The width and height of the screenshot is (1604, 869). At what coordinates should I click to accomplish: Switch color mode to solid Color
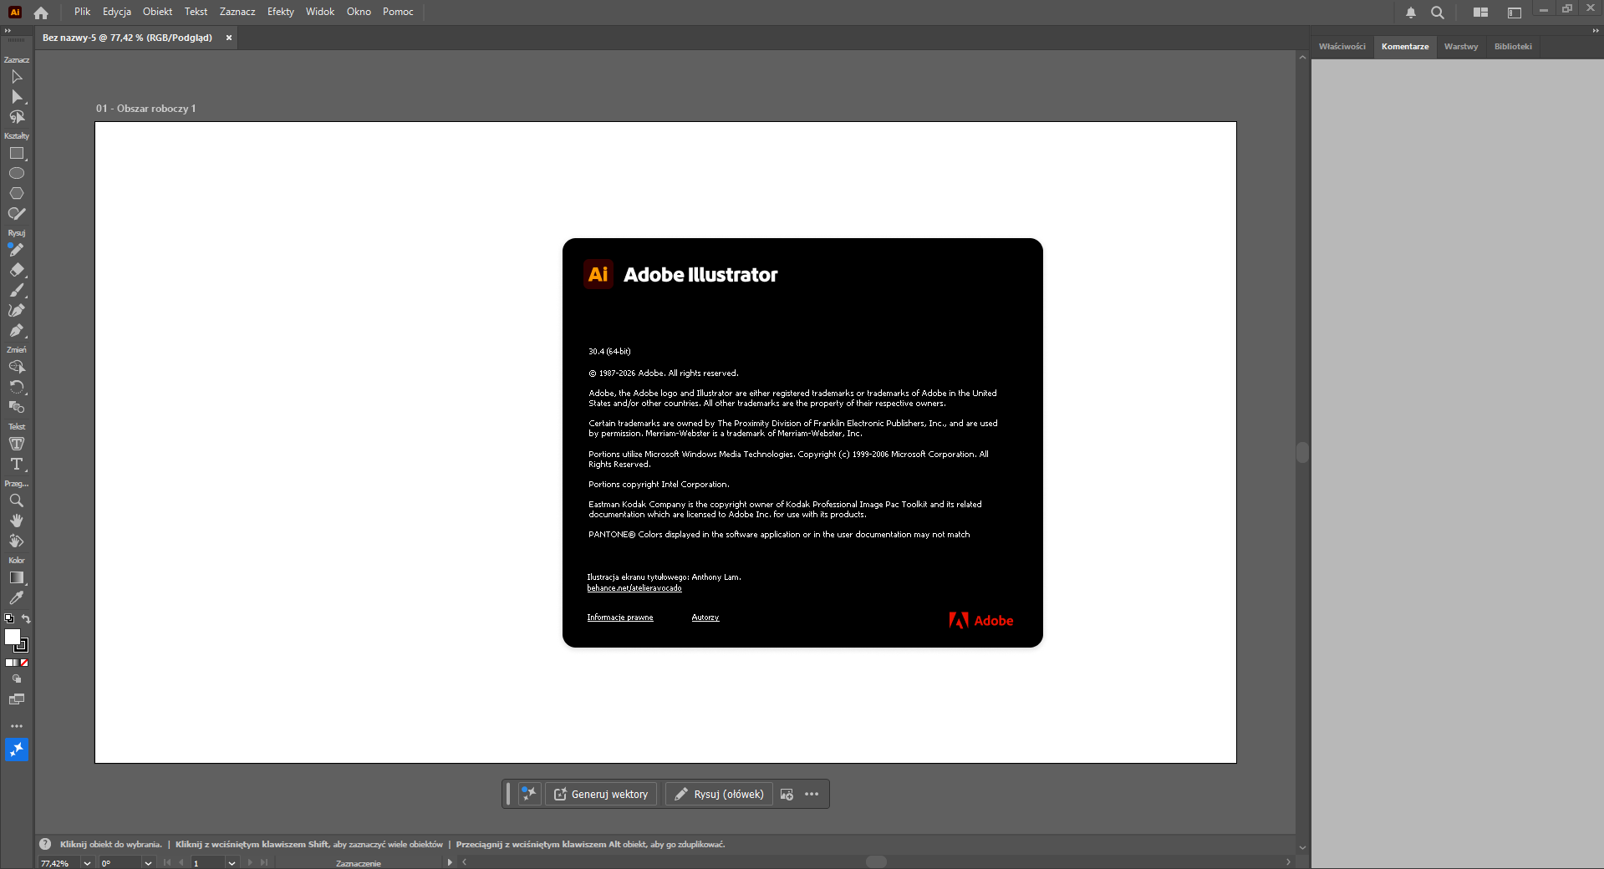coord(8,663)
